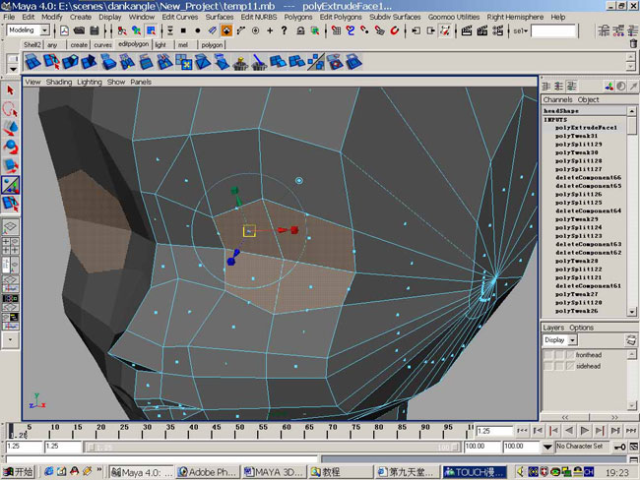Open the sel quick selection dropdown

[x=521, y=30]
